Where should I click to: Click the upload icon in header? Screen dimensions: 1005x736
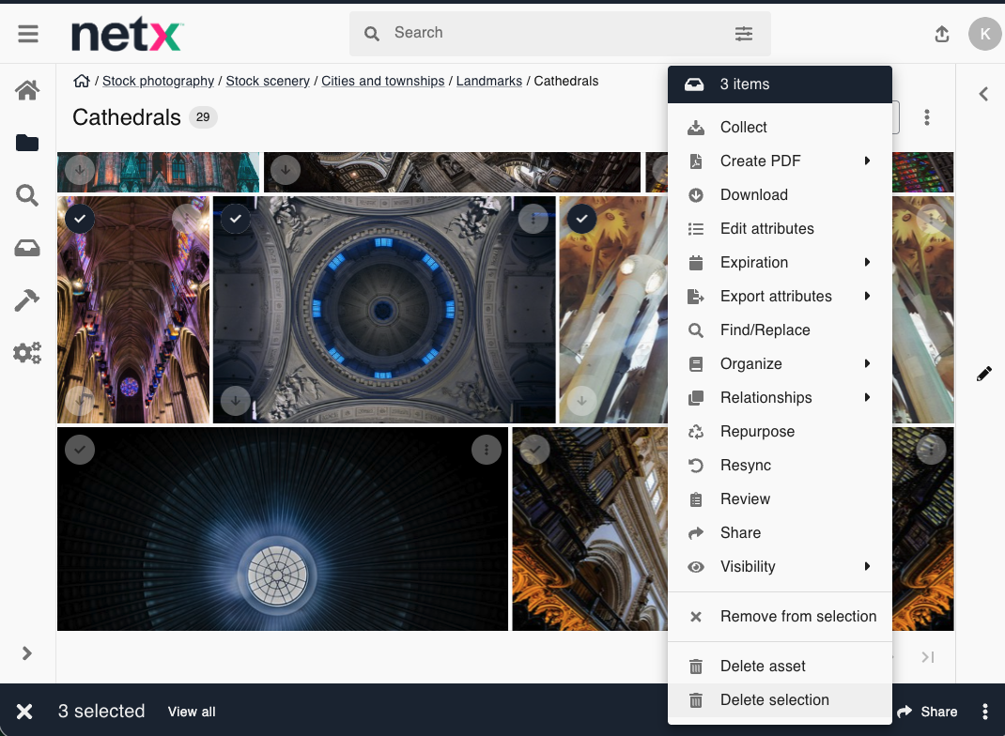coord(942,34)
